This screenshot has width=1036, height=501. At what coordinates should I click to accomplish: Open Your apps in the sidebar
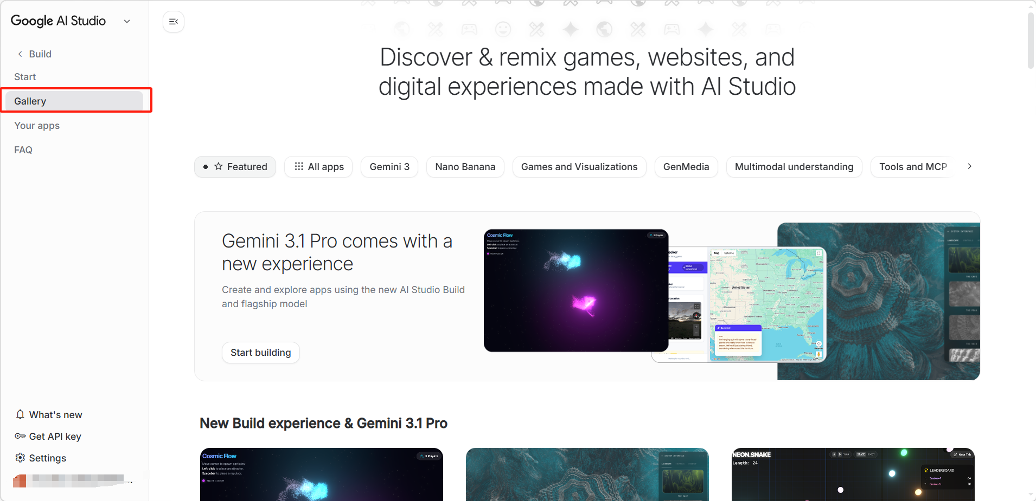tap(37, 126)
